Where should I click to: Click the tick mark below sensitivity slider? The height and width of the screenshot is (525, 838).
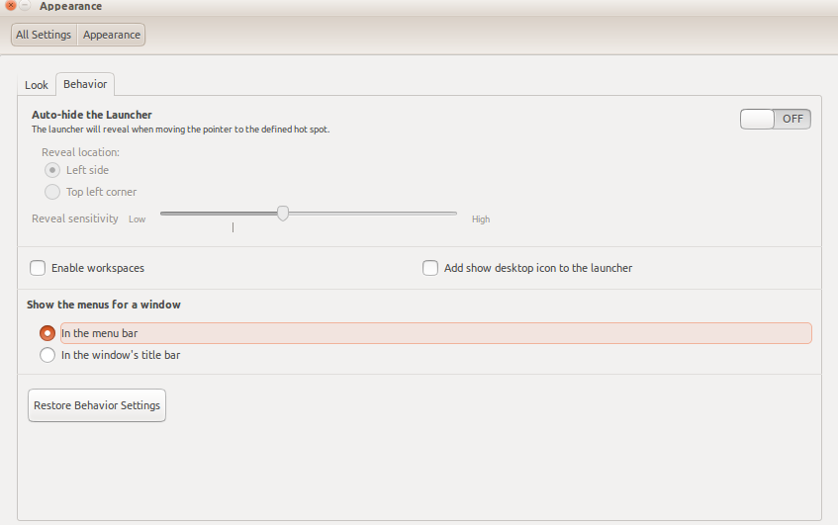(233, 227)
